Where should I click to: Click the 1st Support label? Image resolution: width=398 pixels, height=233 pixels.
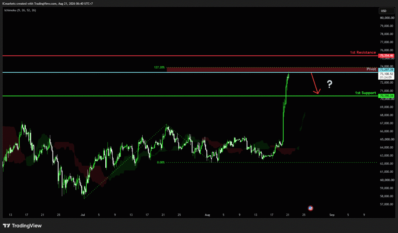click(x=365, y=93)
